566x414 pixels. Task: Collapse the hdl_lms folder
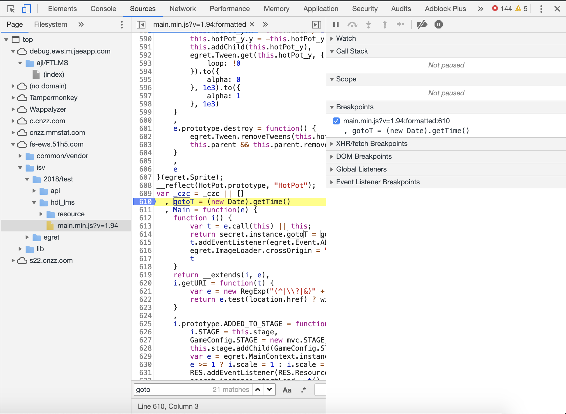(34, 202)
